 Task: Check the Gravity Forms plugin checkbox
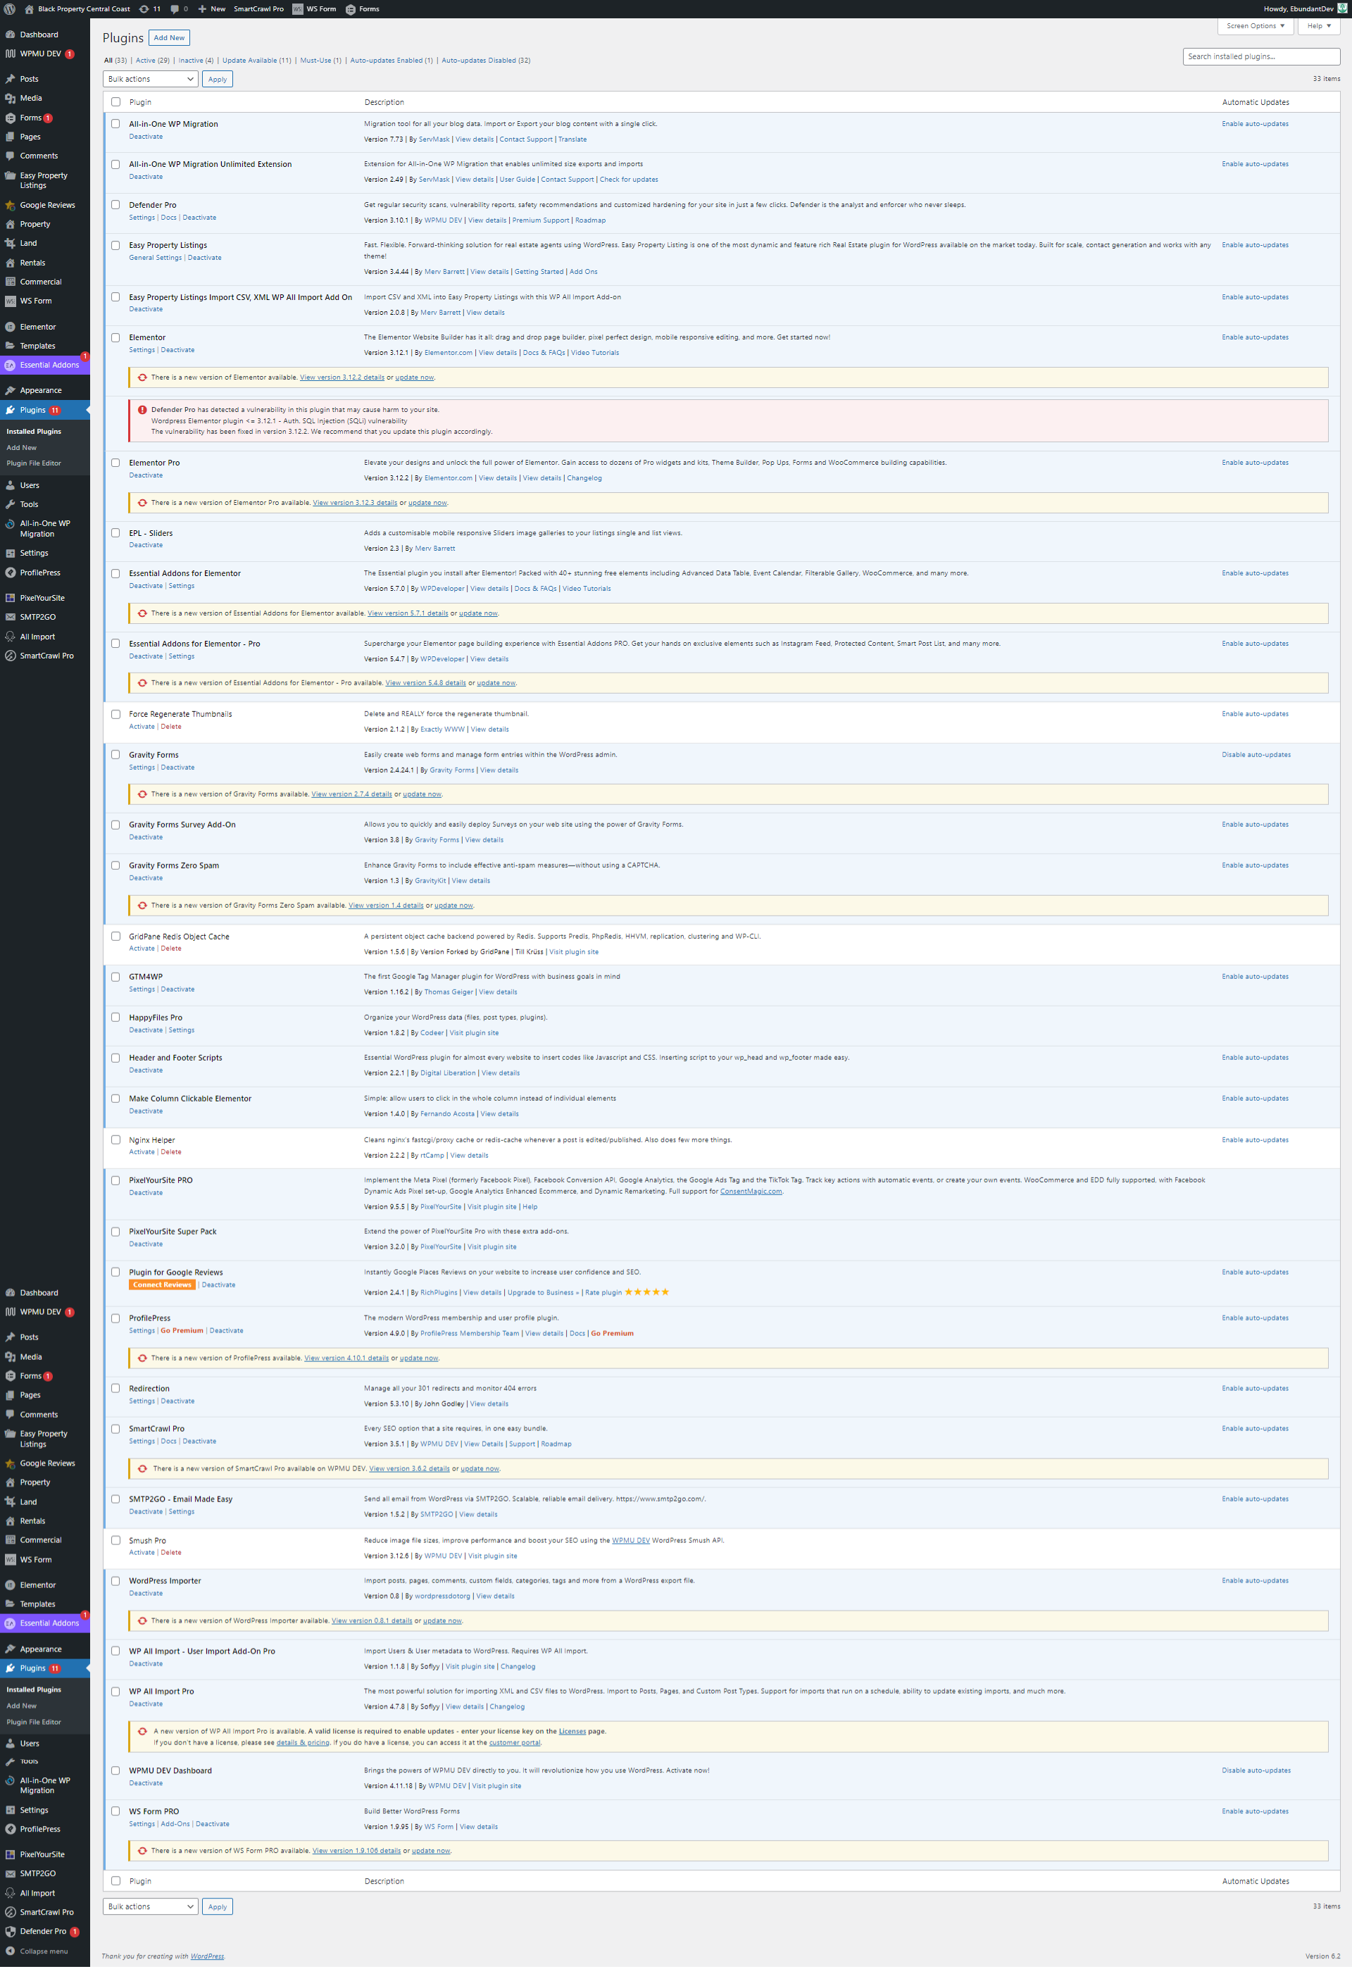click(115, 755)
